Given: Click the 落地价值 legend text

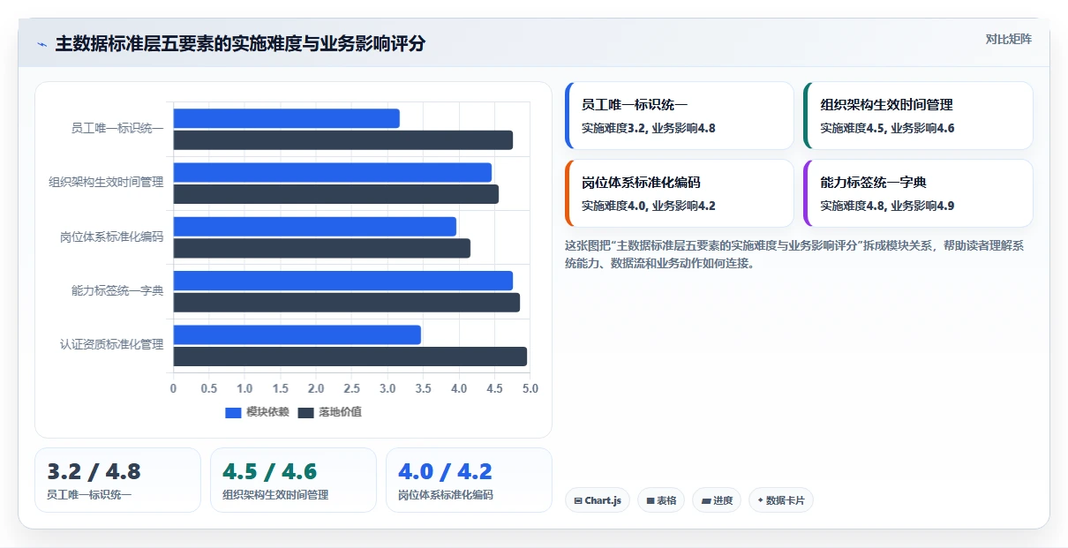Looking at the screenshot, I should pyautogui.click(x=340, y=412).
